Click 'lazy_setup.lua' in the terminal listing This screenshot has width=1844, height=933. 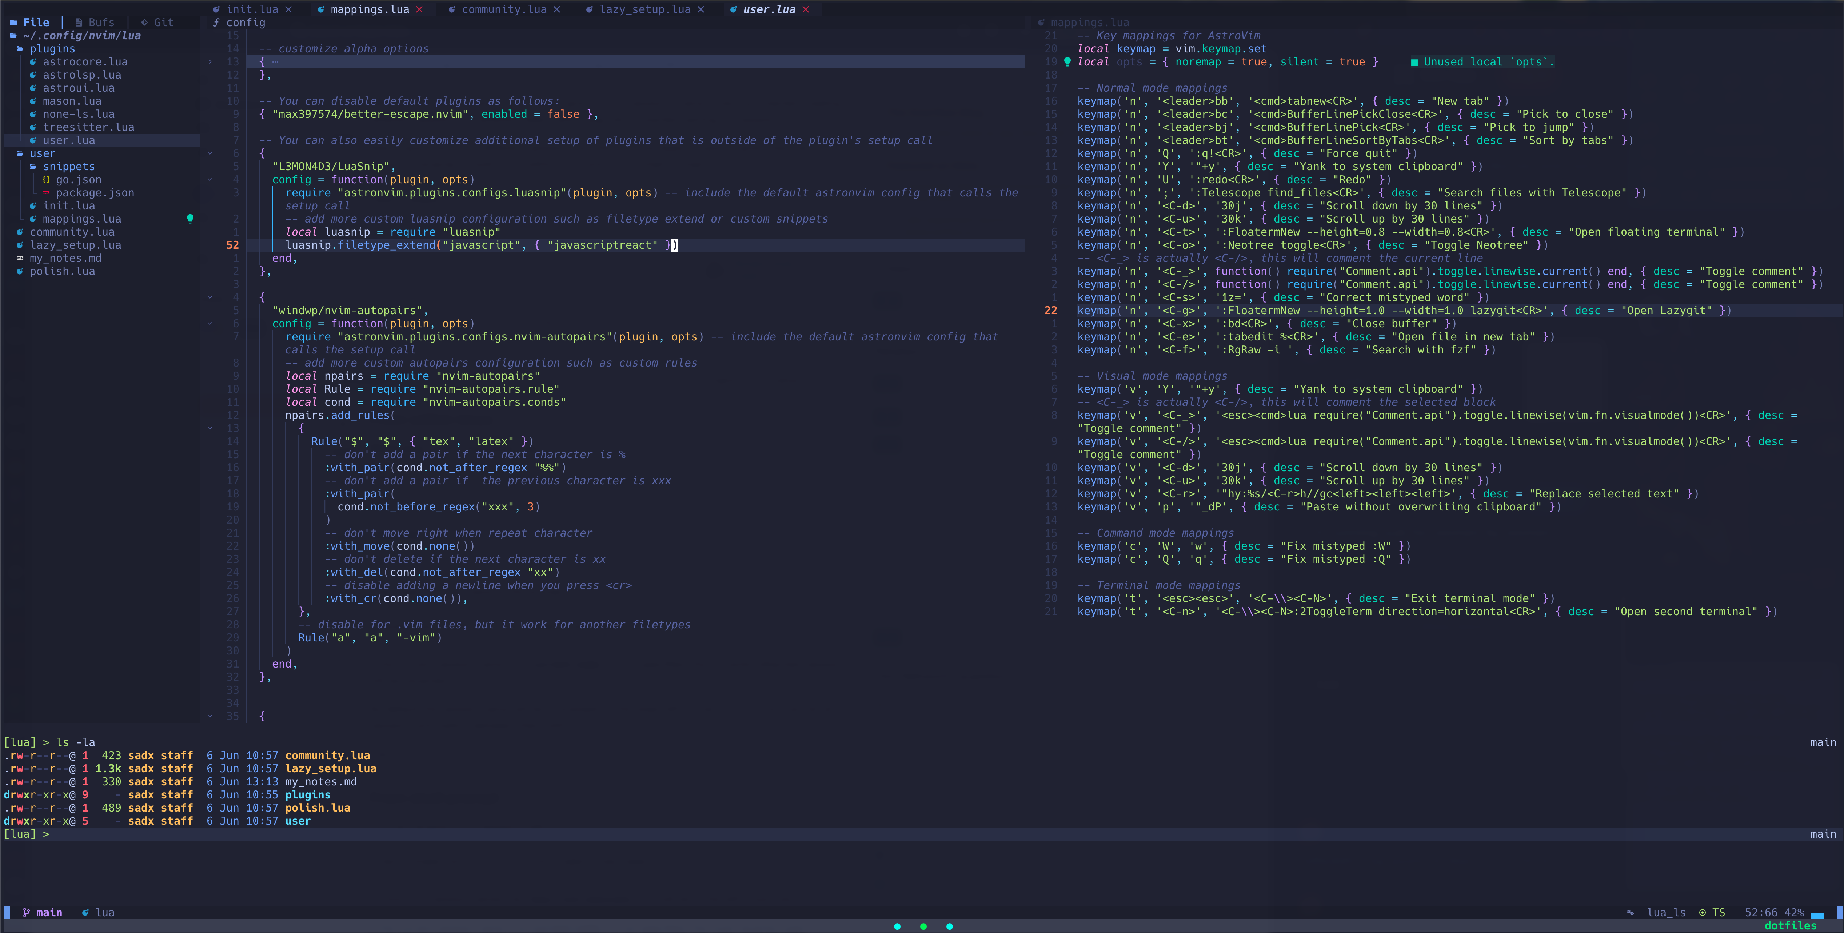click(x=331, y=768)
